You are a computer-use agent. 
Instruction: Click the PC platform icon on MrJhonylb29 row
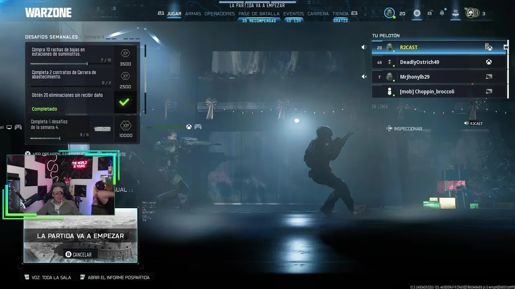(489, 77)
